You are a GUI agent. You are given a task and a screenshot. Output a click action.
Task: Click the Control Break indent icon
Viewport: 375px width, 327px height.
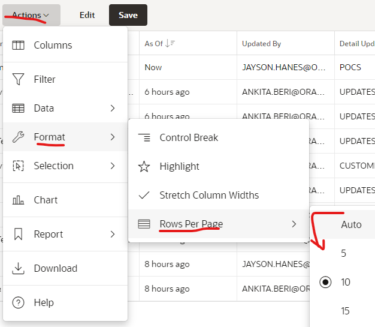(144, 137)
